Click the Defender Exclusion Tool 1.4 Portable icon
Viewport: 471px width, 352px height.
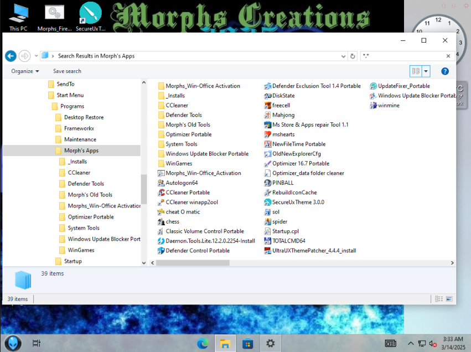tap(267, 86)
